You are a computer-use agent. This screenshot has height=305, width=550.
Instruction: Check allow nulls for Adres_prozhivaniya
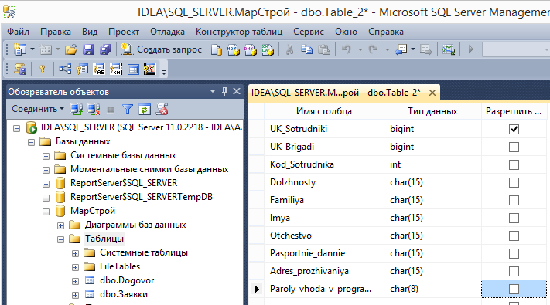(x=514, y=271)
